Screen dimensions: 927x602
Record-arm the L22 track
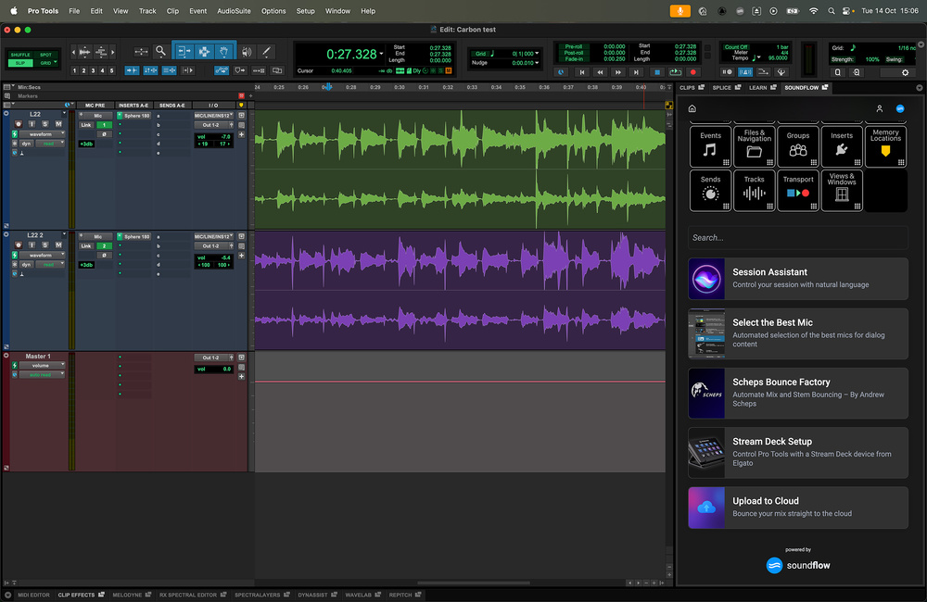point(19,124)
